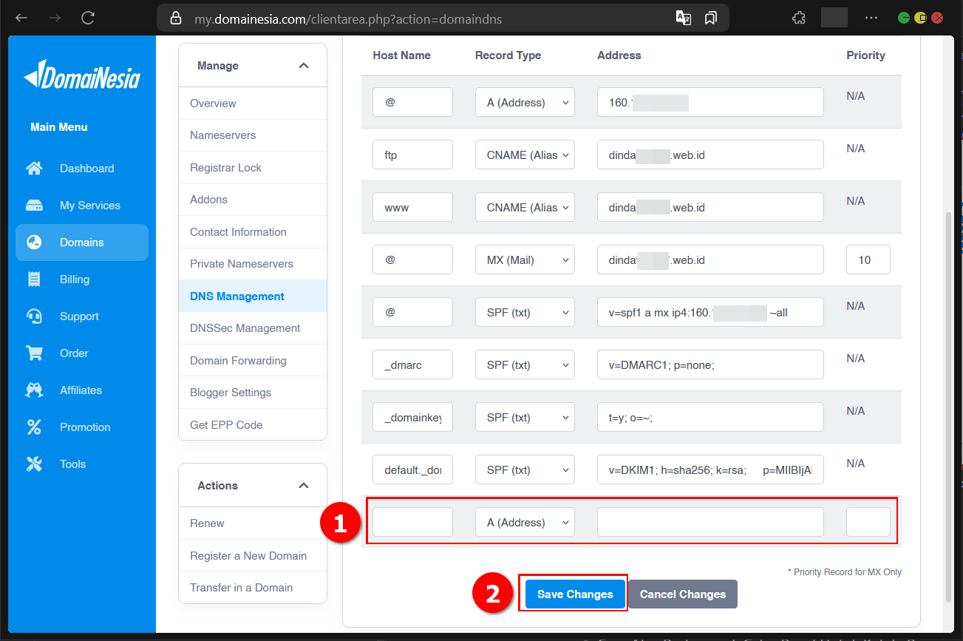Open the Record Type dropdown in the new record row
Viewport: 963px width, 641px height.
(525, 522)
